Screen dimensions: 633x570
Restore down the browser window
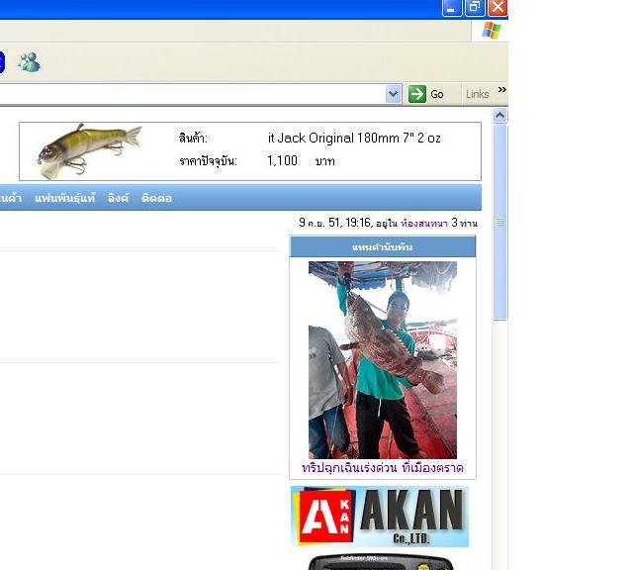point(475,7)
